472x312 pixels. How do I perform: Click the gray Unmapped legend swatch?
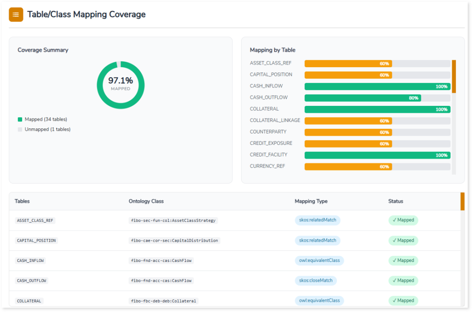(x=20, y=129)
